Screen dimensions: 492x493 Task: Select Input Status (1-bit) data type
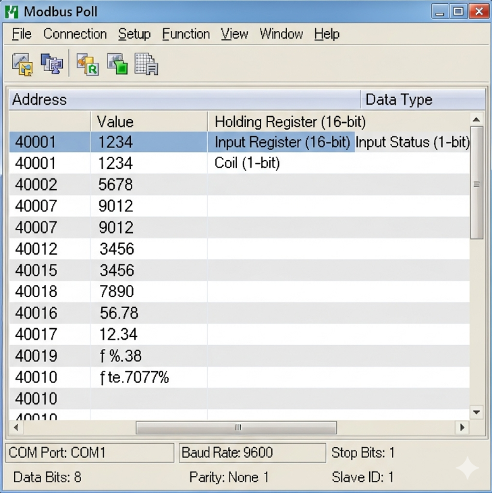pos(412,142)
